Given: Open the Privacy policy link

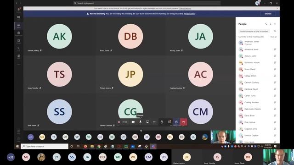Looking at the screenshot, I should [189, 14].
